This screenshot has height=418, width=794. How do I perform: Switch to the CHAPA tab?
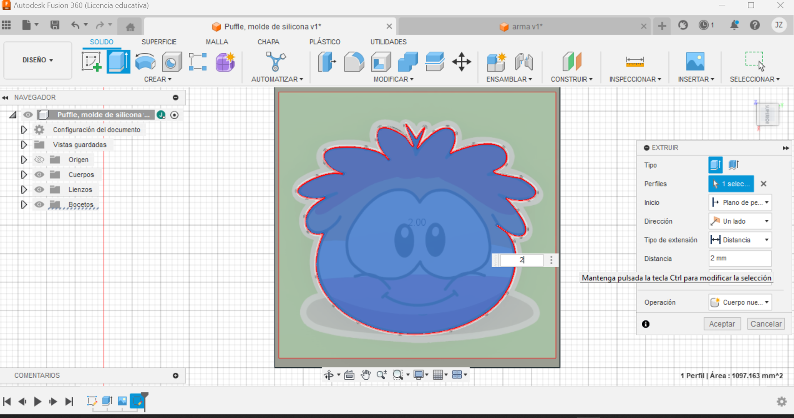268,42
